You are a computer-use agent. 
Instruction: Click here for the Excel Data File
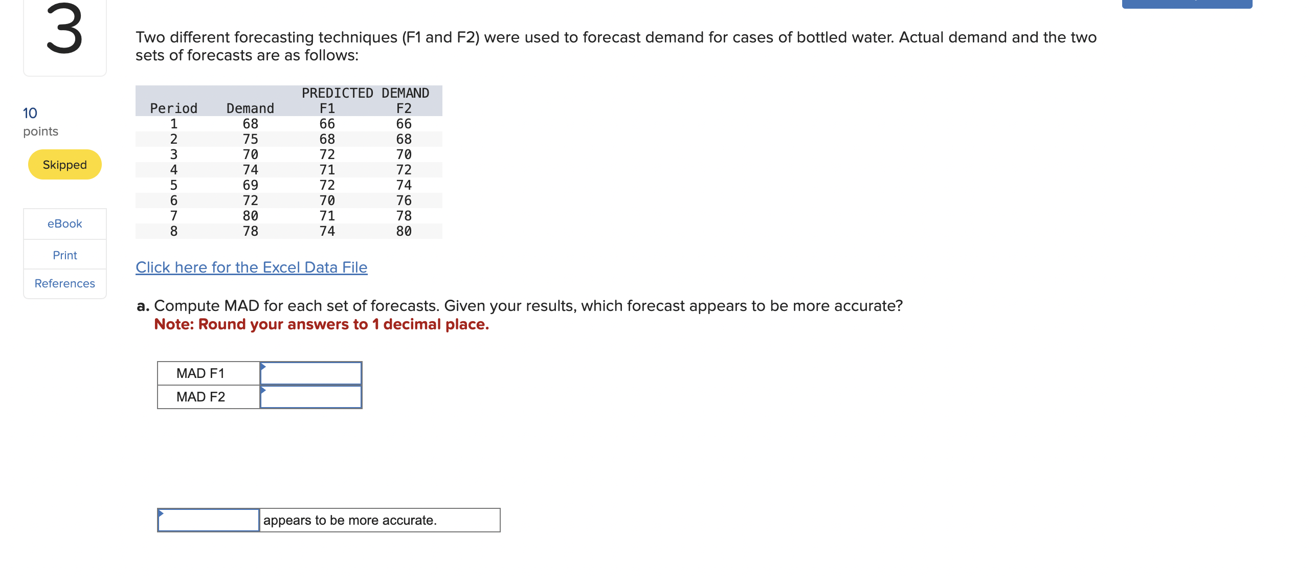(x=251, y=267)
